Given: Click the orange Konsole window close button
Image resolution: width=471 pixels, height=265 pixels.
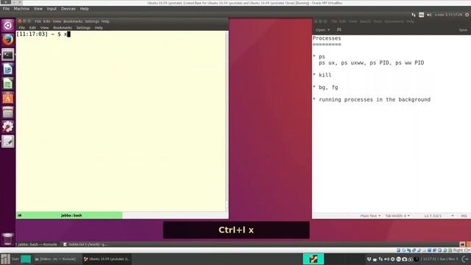Looking at the screenshot, I should 20,21.
